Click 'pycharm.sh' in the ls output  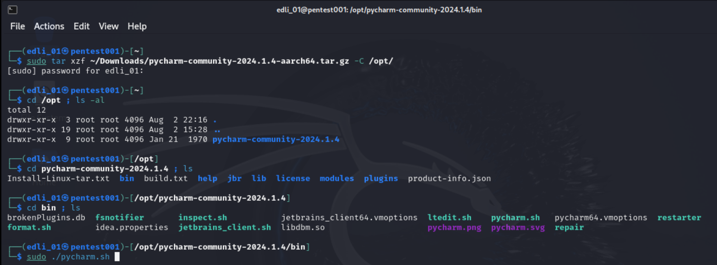point(515,217)
